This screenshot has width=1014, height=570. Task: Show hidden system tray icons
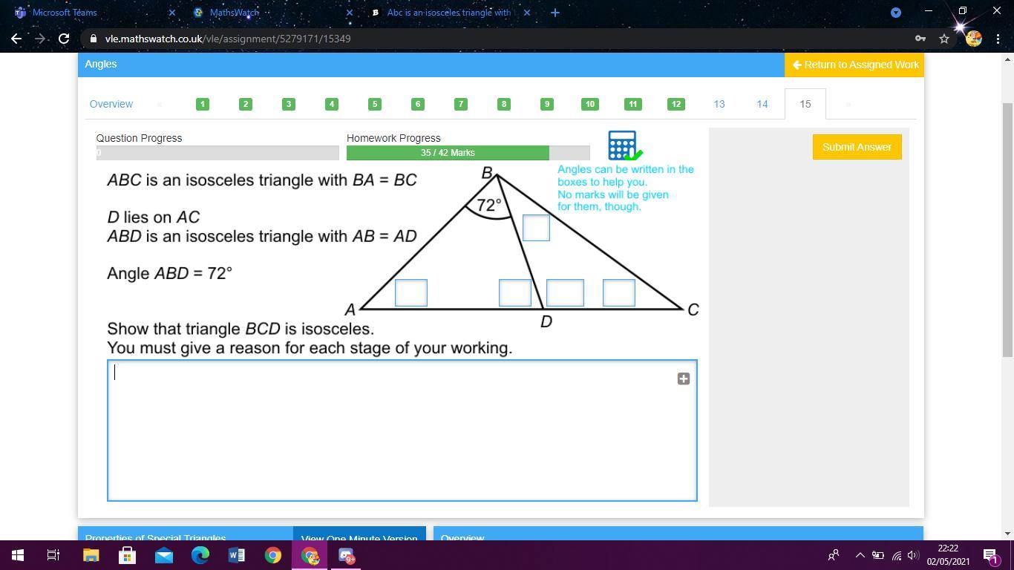pyautogui.click(x=860, y=555)
